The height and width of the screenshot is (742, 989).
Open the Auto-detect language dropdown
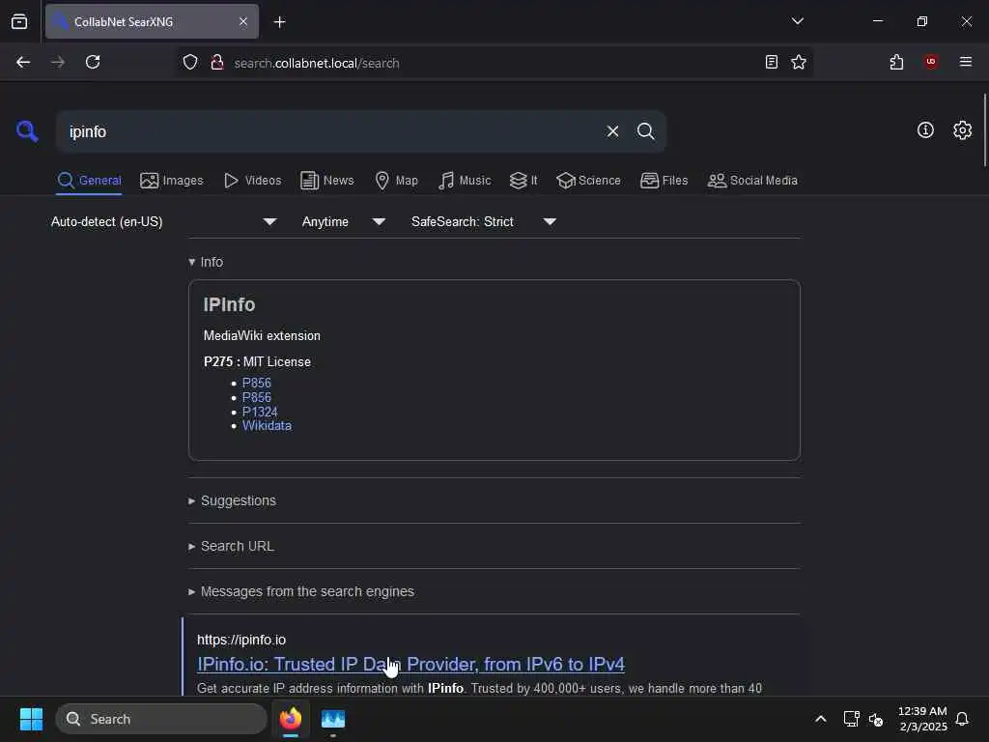[x=163, y=221]
